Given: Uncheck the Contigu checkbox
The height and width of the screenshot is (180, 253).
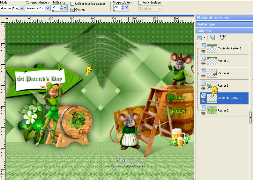Looking at the screenshot, I should tap(73, 10).
